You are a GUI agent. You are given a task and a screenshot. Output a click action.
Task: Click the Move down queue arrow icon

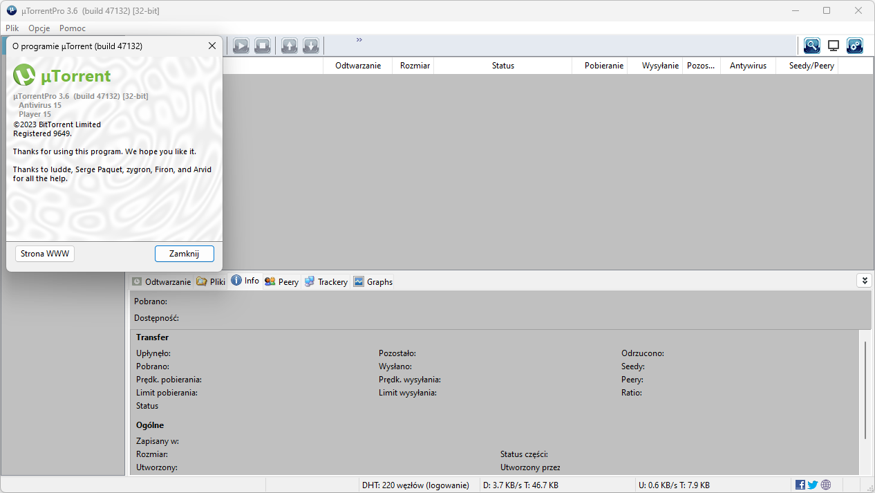[x=311, y=46]
